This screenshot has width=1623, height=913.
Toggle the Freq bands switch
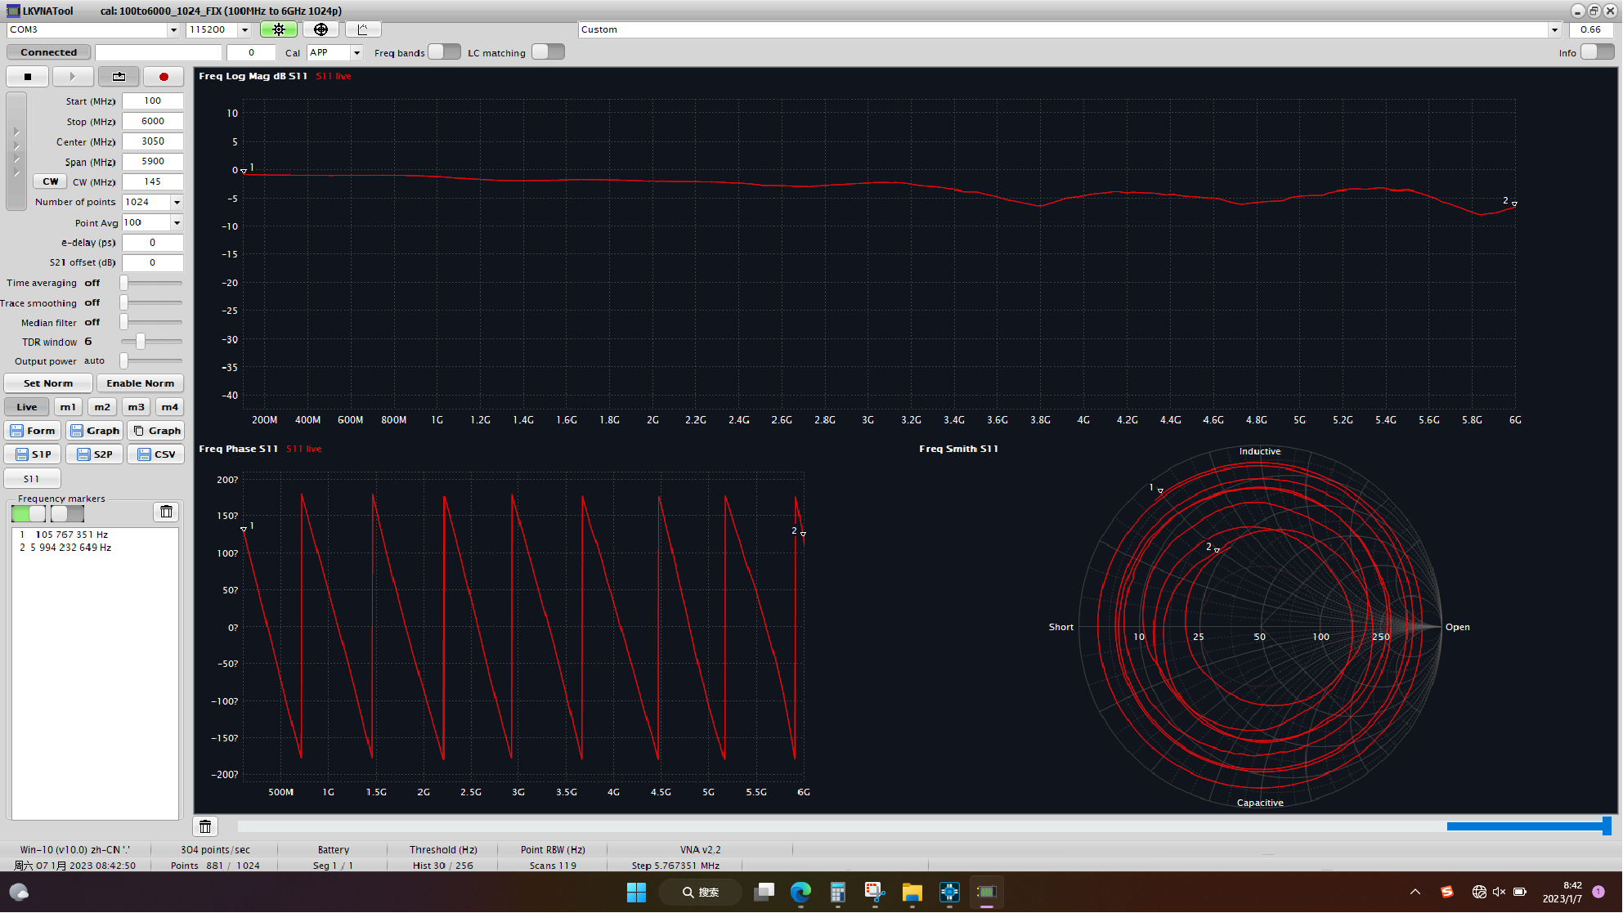point(444,52)
